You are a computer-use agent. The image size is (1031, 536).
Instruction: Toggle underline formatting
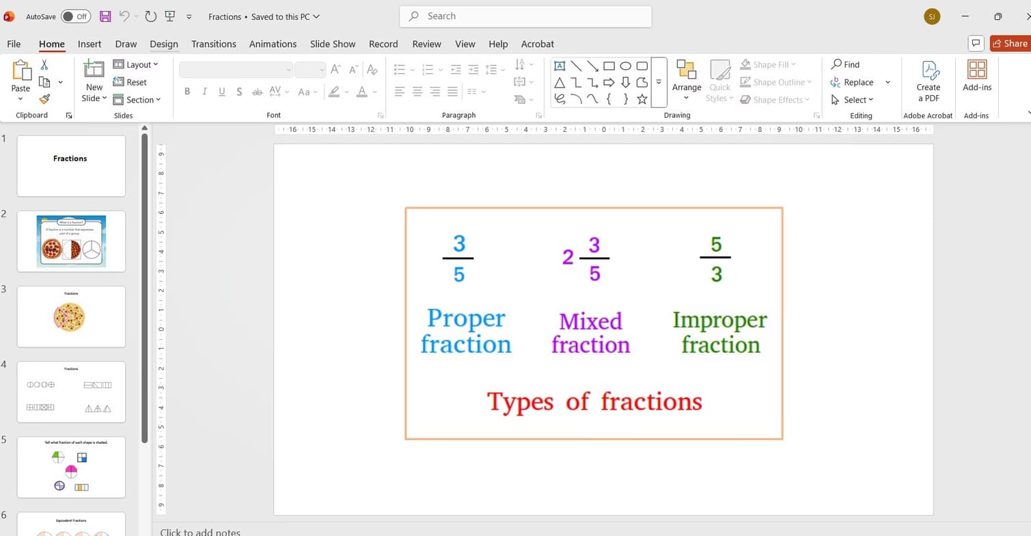coord(221,91)
